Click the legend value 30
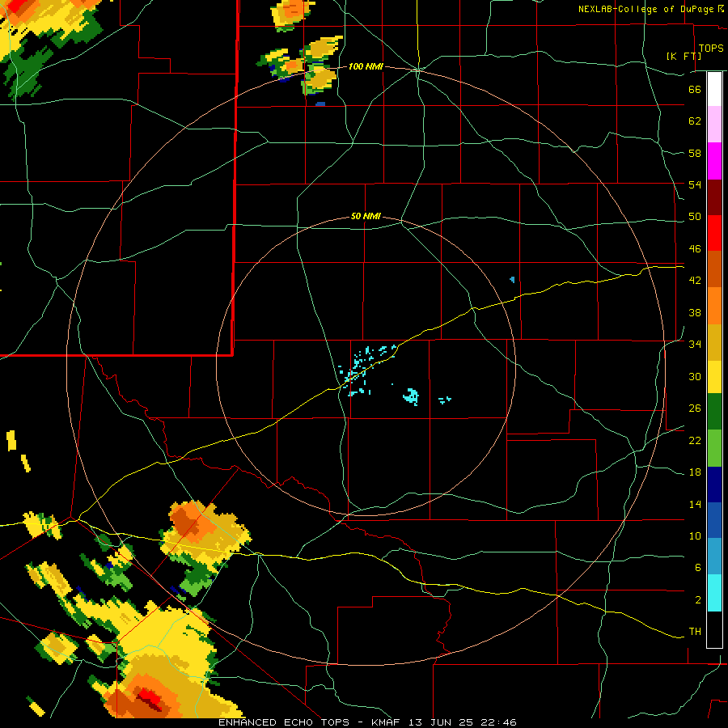Screen dimensions: 728x728 (695, 376)
